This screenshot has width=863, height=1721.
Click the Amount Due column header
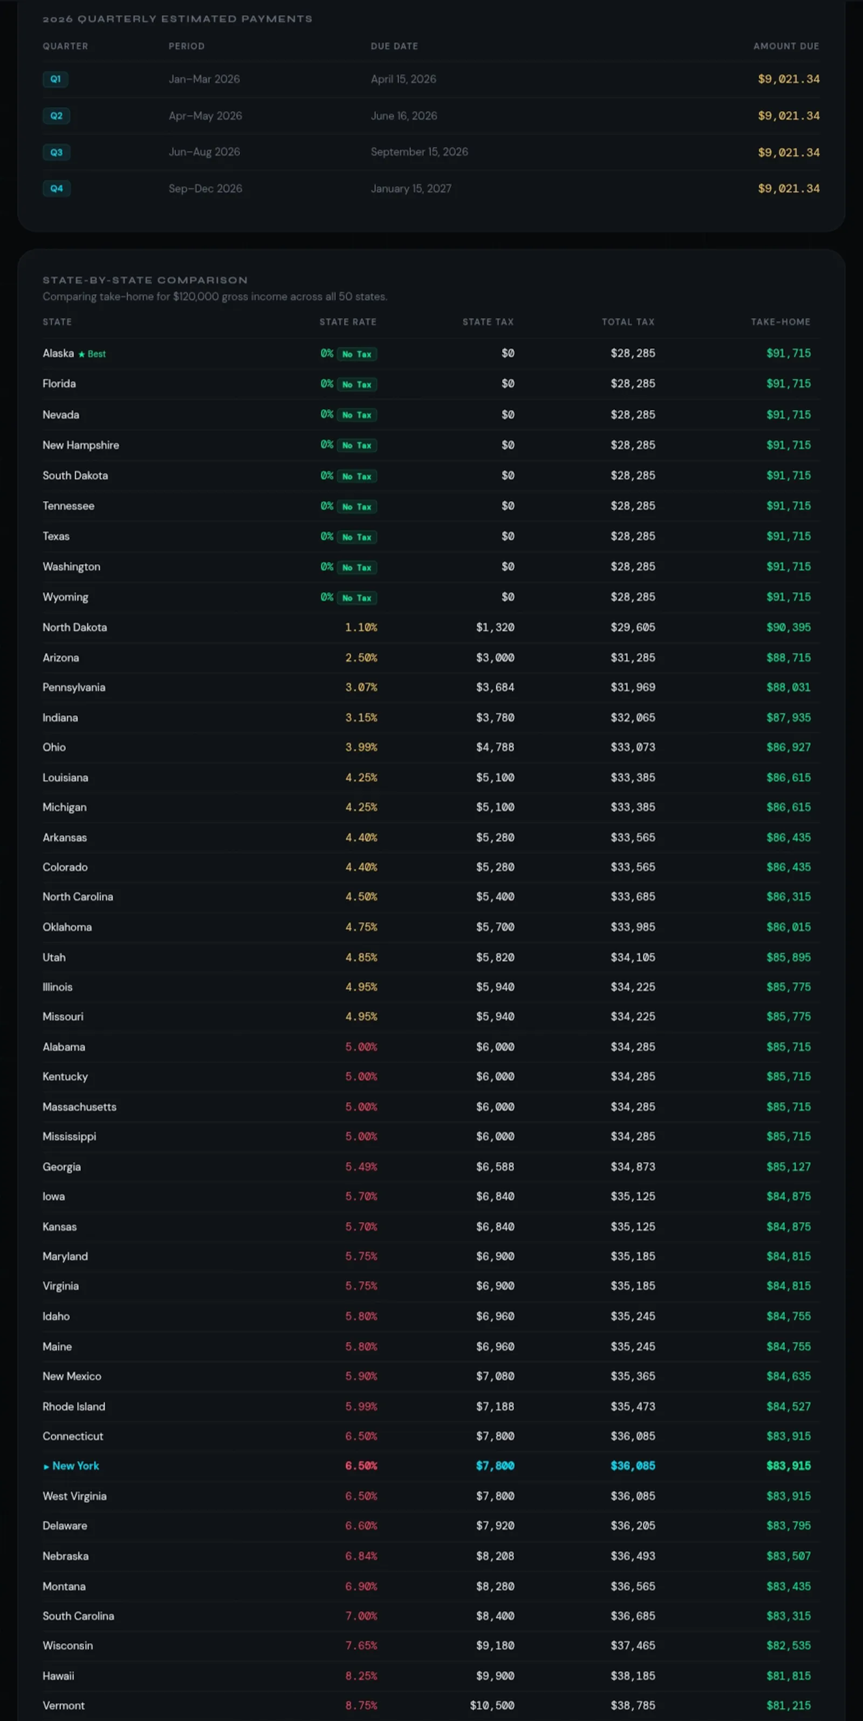(x=786, y=46)
